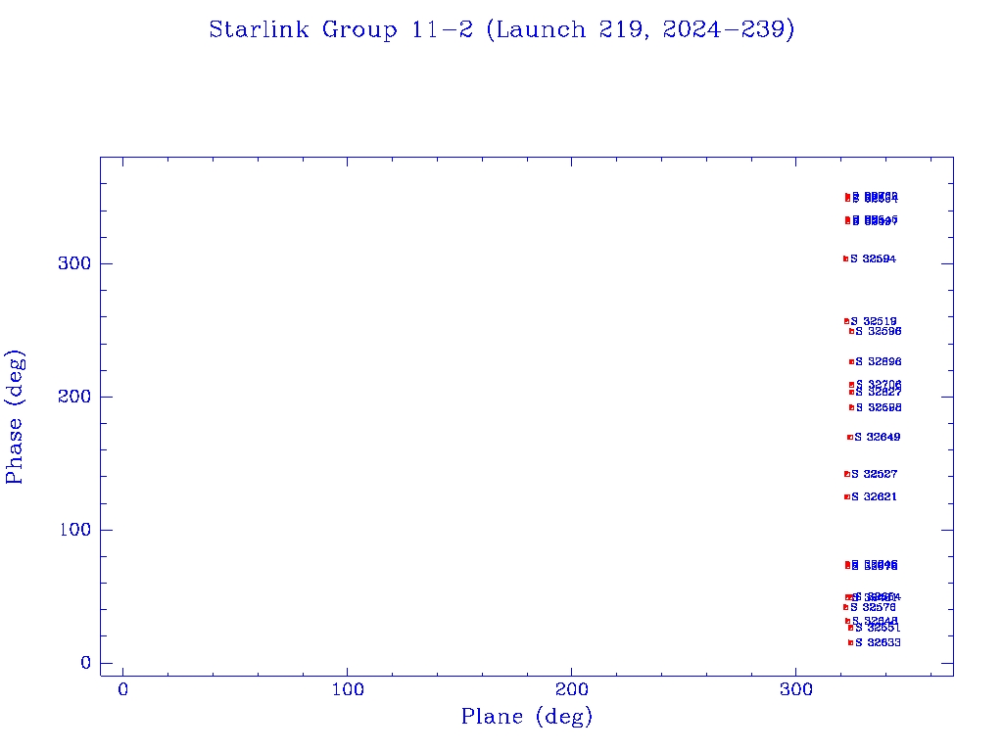
Task: Click the chart title "Starlink Group 11-2"
Action: tap(341, 30)
